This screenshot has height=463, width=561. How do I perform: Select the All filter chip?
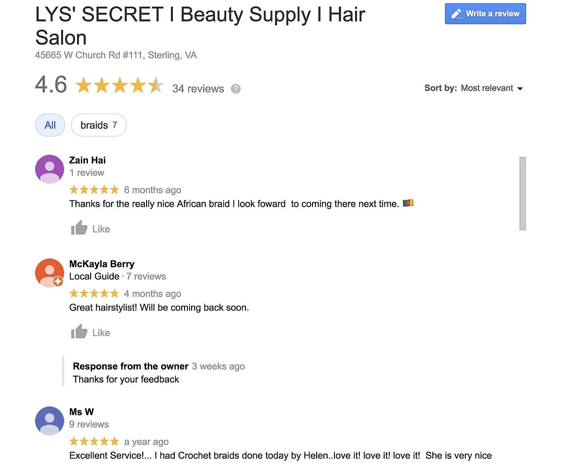pyautogui.click(x=50, y=125)
